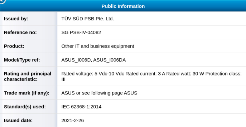
Task: Select reference number SG PSB-IV-04082
Action: 81,32
